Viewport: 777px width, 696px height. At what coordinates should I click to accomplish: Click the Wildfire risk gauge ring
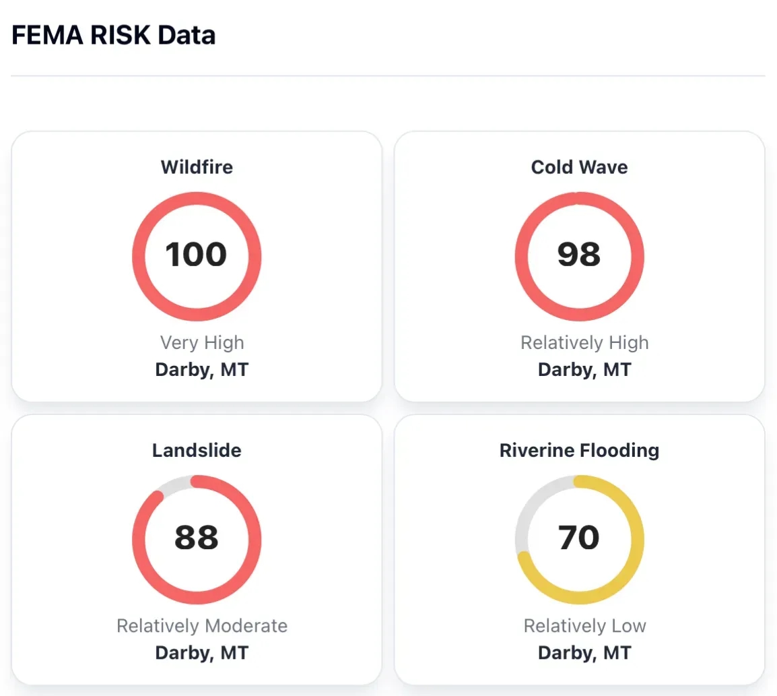(139, 257)
